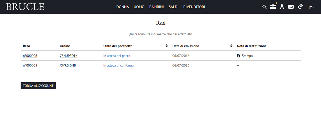Click the phone contact icon
Image resolution: width=321 pixels, height=113 pixels.
tap(300, 7)
